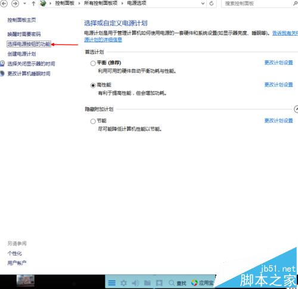Image resolution: width=298 pixels, height=289 pixels.
Task: Click the Control Panel icon in address bar
Action: tap(43, 4)
